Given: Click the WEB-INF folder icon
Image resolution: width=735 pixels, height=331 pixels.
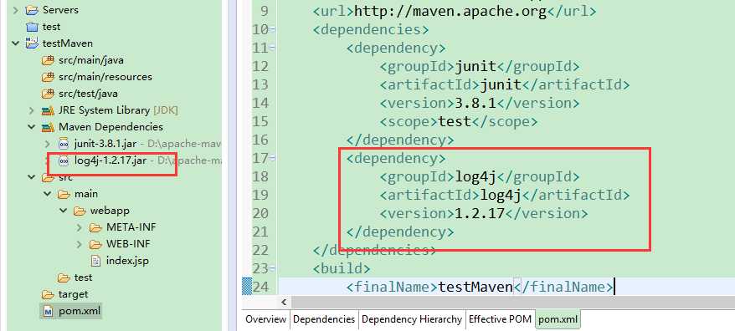Looking at the screenshot, I should [95, 244].
